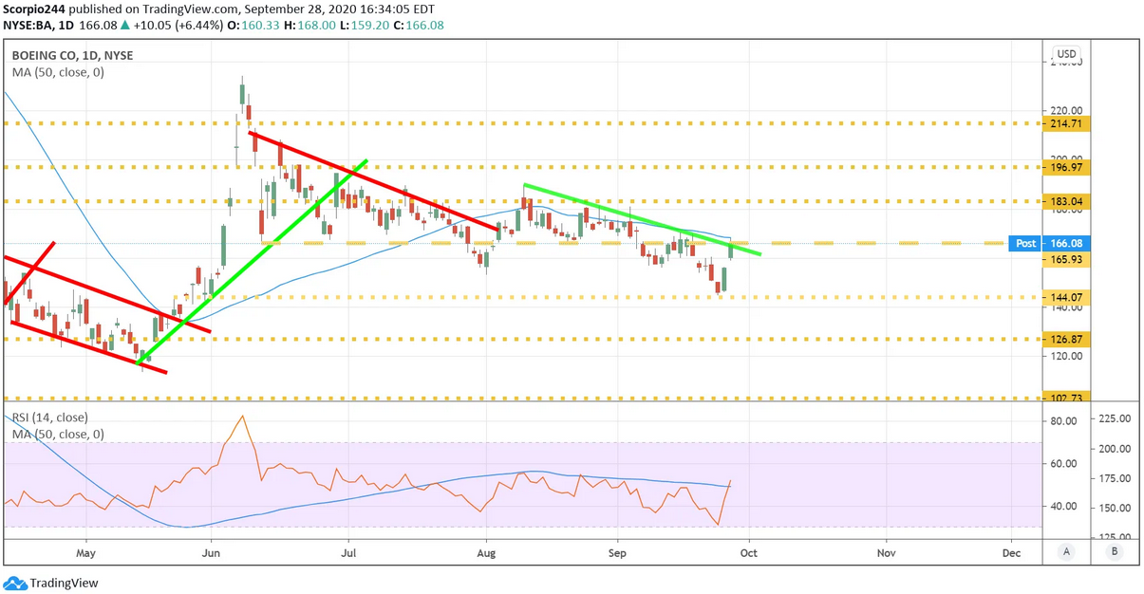Click the RSI (14, close) indicator legend
The image size is (1144, 594).
(48, 418)
